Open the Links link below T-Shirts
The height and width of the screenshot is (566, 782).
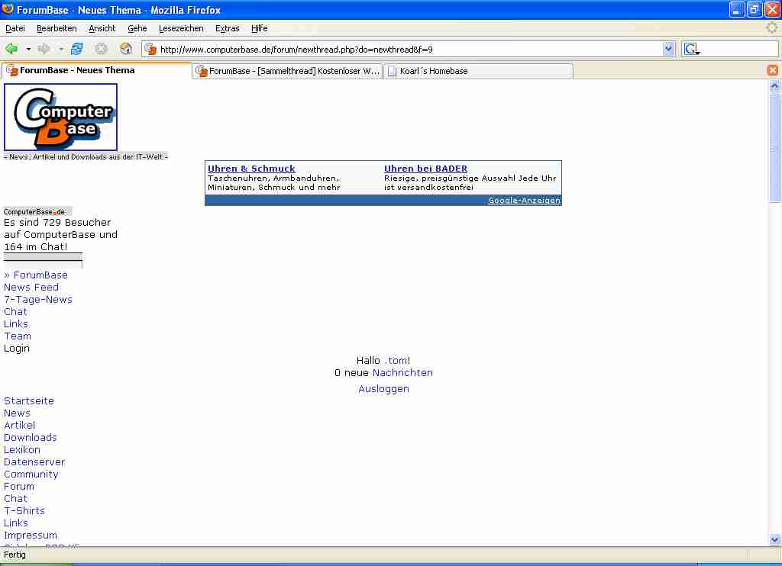[x=16, y=523]
